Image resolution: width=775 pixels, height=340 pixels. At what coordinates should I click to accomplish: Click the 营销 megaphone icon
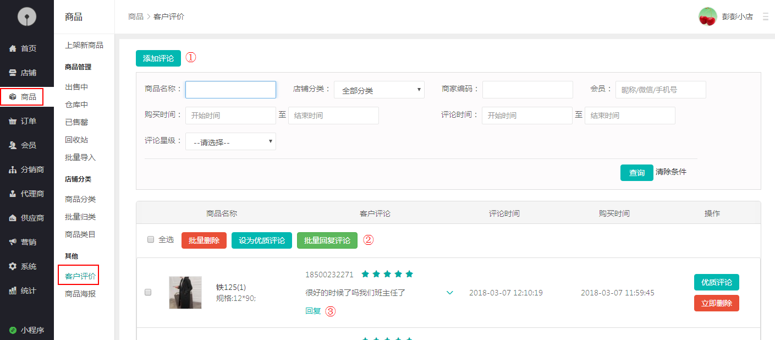point(13,242)
